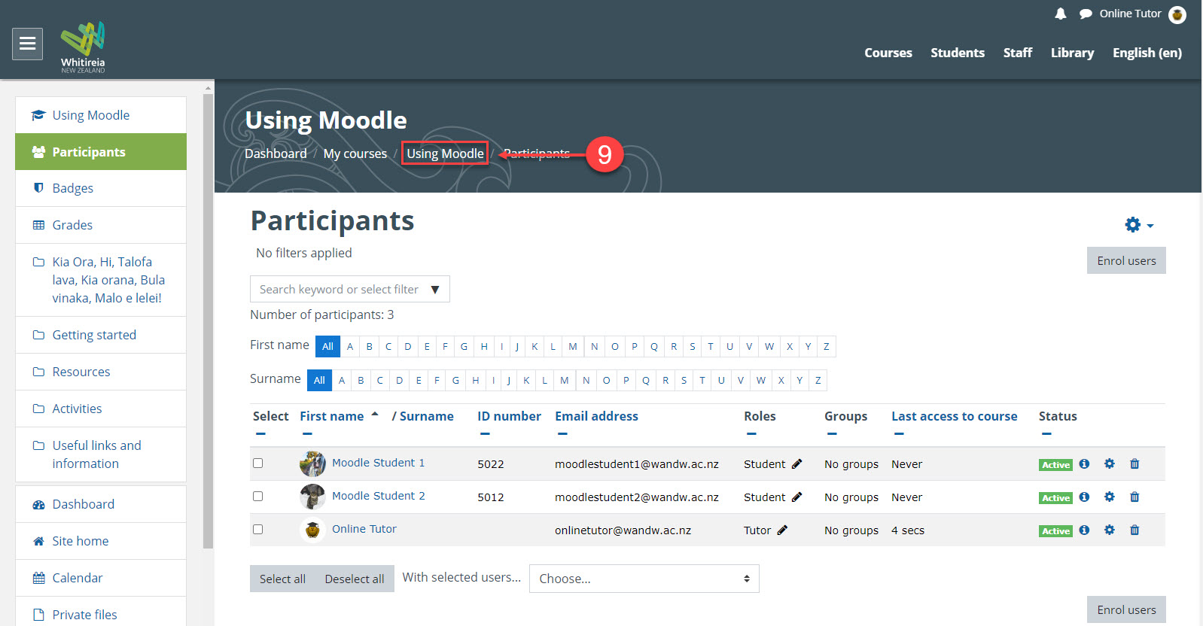Screen dimensions: 1203x626
Task: Click top Enrol users button
Action: [1126, 260]
